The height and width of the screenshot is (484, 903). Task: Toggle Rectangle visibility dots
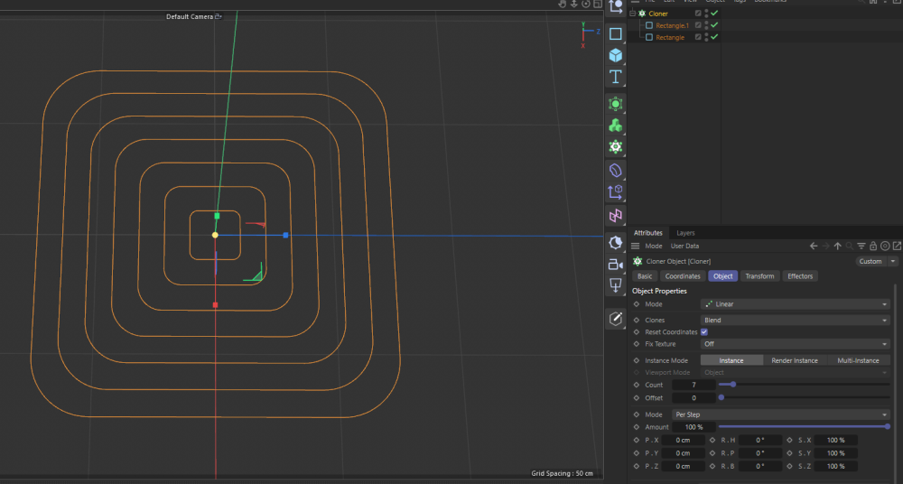point(707,37)
